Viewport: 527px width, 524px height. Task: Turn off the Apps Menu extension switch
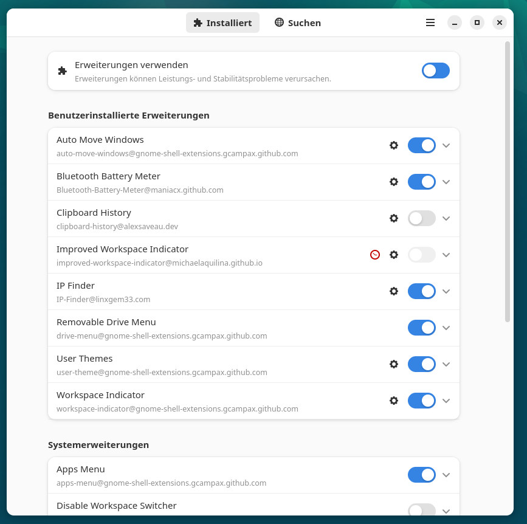(x=422, y=475)
